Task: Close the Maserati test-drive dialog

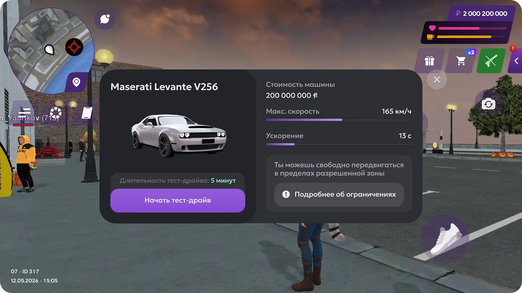Action: point(437,80)
